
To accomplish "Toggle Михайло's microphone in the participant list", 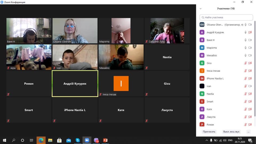I will pyautogui.click(x=246, y=55).
